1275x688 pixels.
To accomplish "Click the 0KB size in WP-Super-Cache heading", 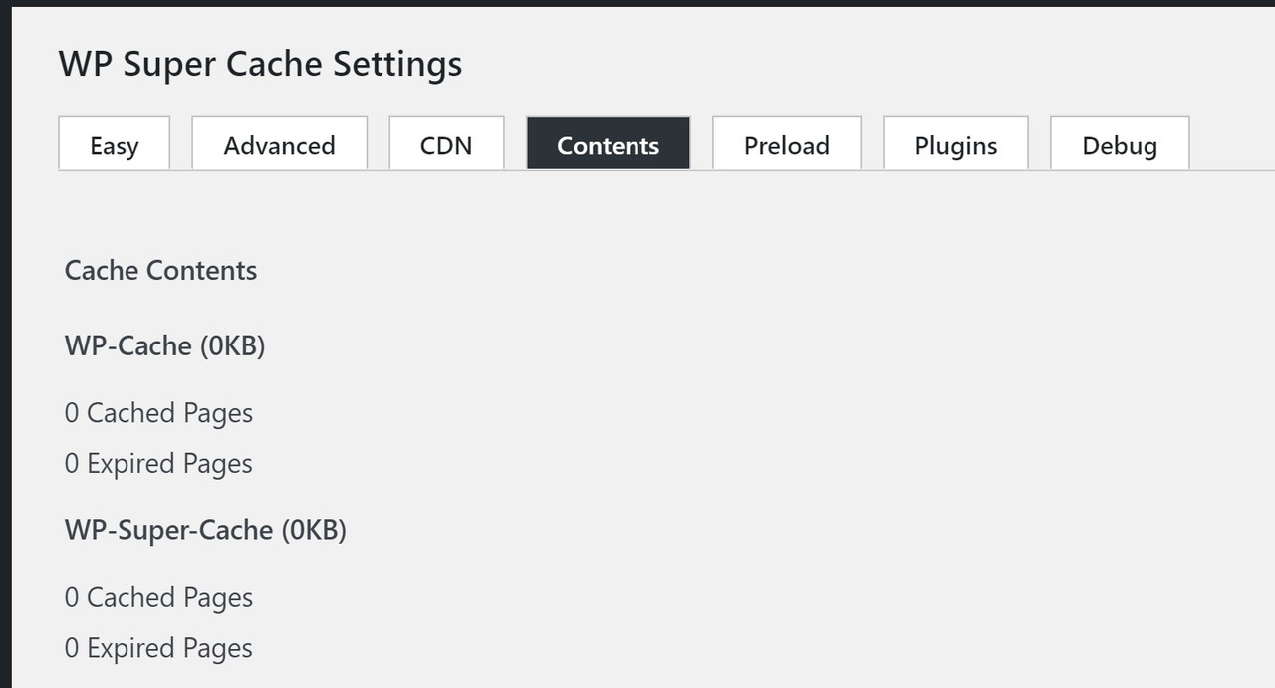I will pos(314,530).
